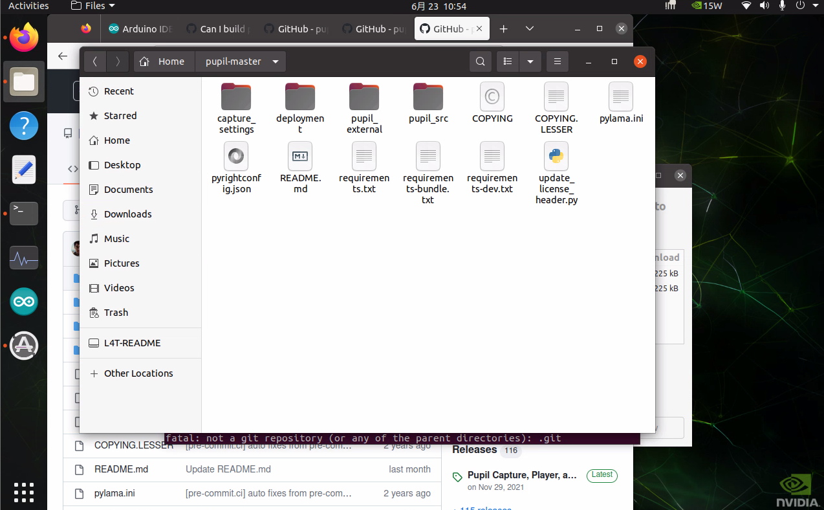Open the Activities overview

click(28, 6)
